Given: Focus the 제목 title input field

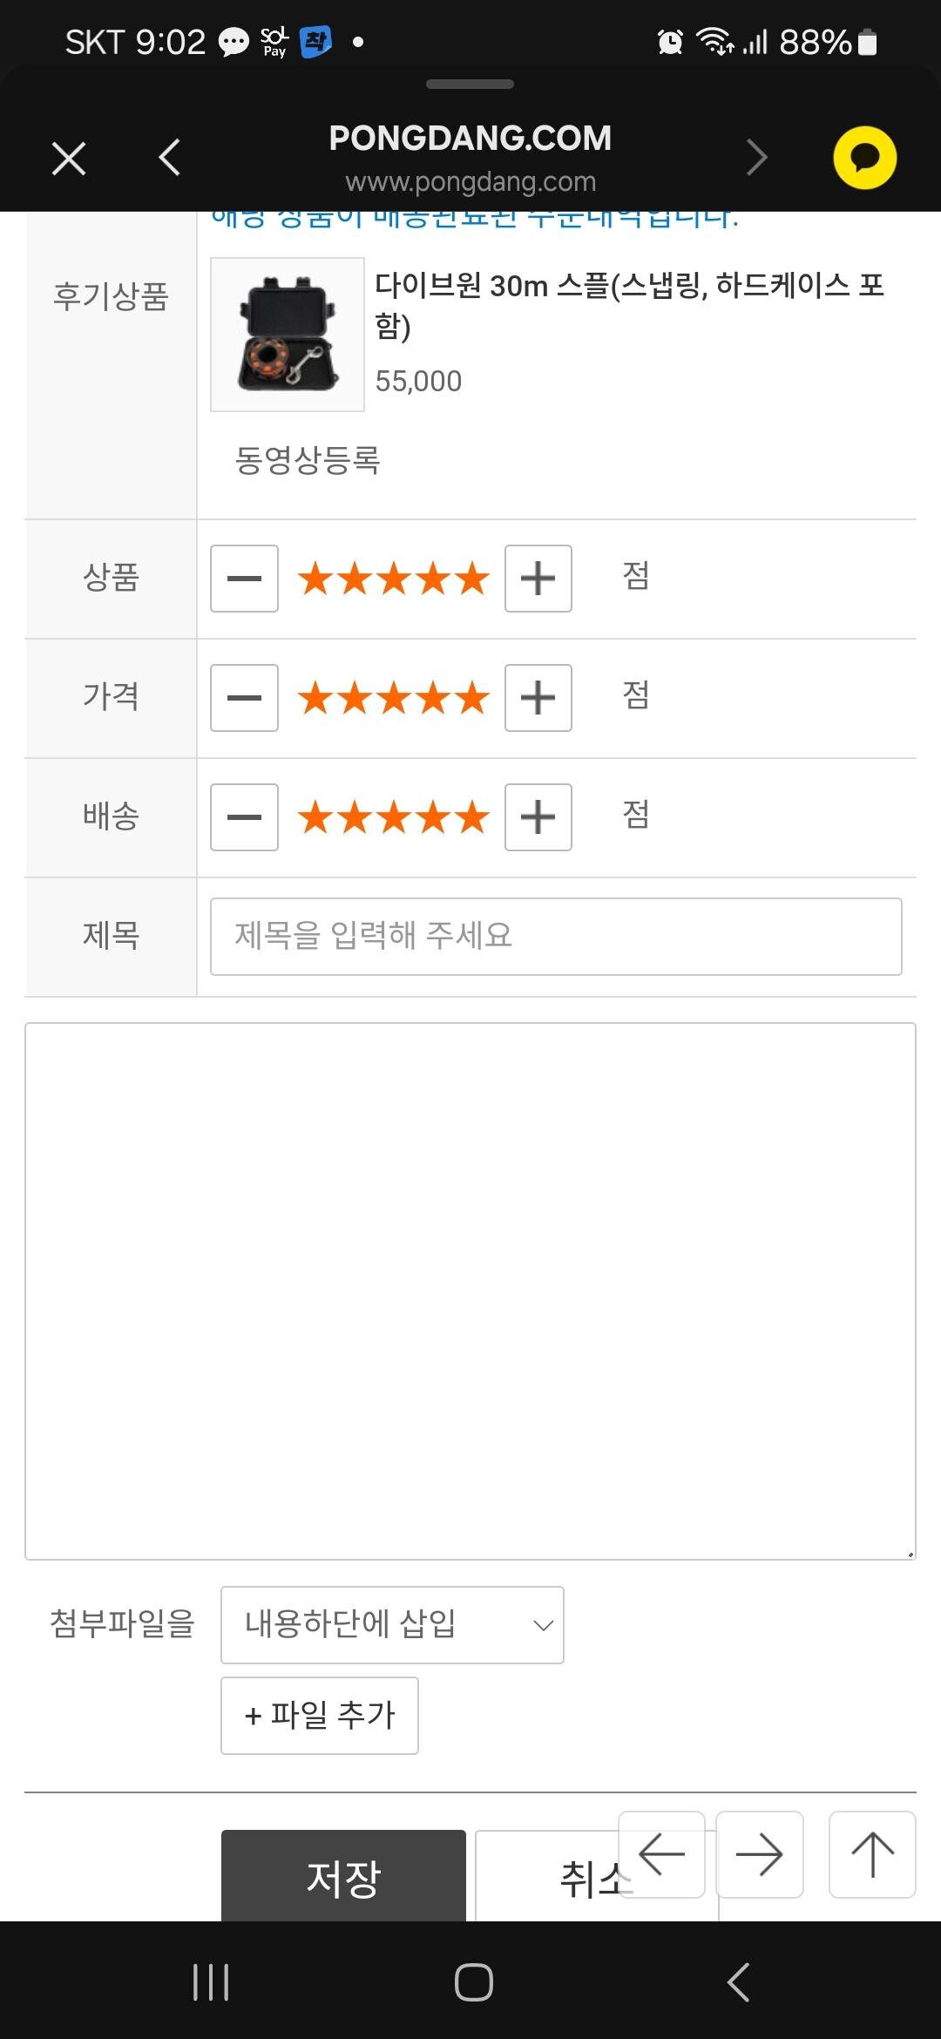Looking at the screenshot, I should point(556,937).
